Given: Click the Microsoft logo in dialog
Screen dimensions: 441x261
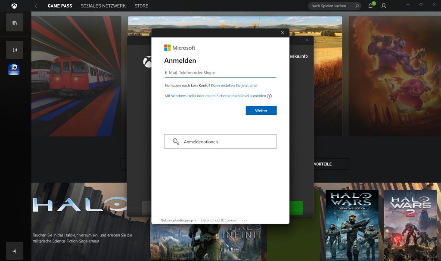Looking at the screenshot, I should 180,48.
